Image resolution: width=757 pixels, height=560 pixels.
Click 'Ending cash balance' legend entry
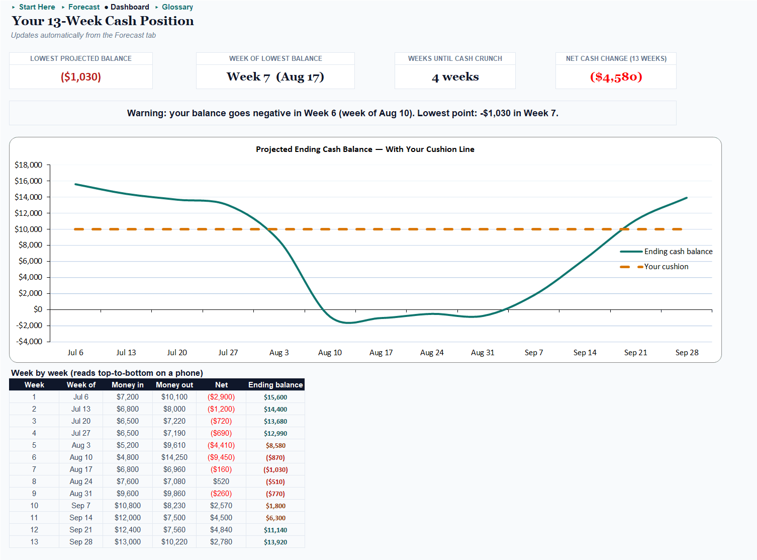click(x=678, y=252)
